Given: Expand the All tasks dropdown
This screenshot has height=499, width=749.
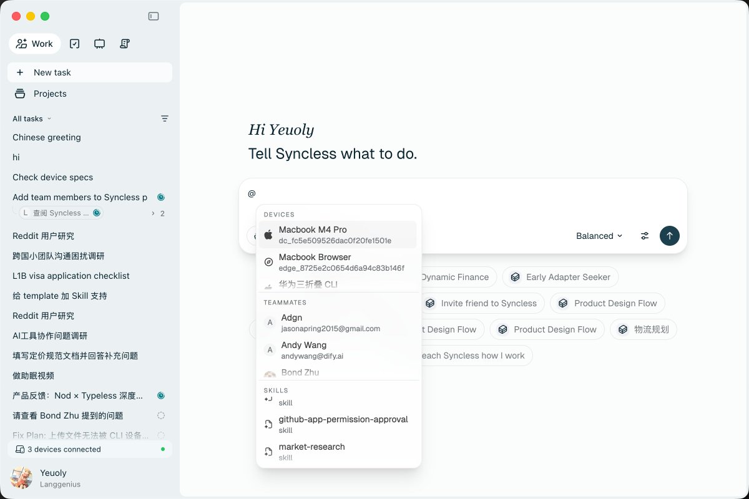Looking at the screenshot, I should (x=32, y=119).
